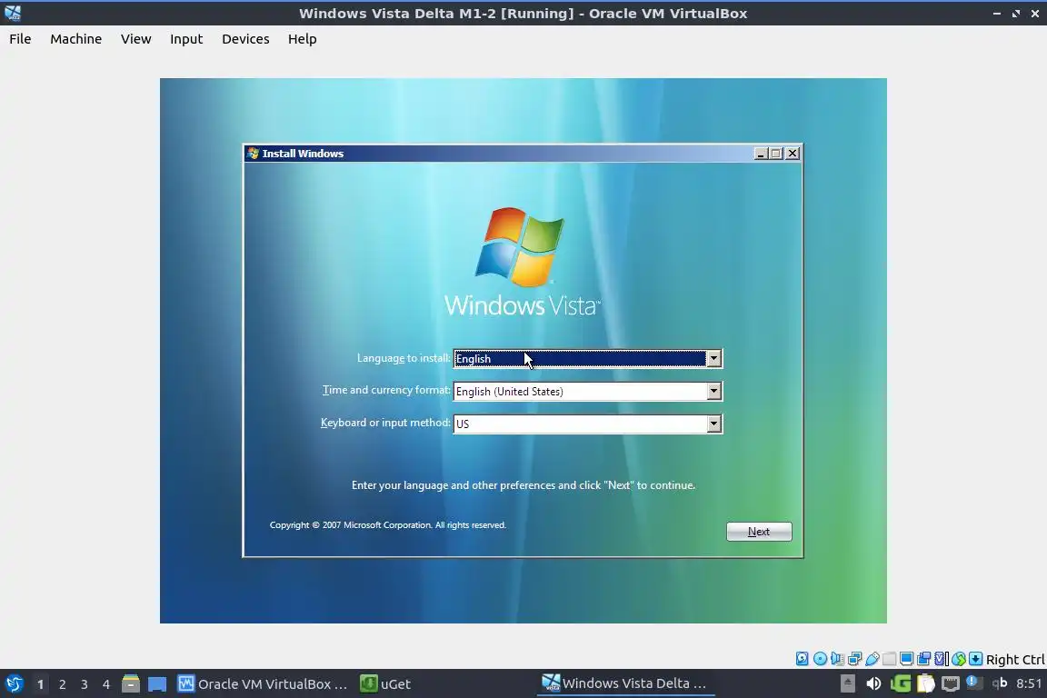Close the Install Windows dialog
Screen dimensions: 1047x698
pos(793,154)
